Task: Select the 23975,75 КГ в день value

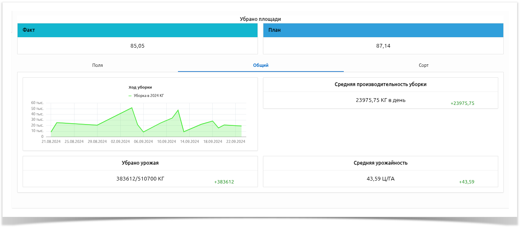Action: tap(380, 100)
